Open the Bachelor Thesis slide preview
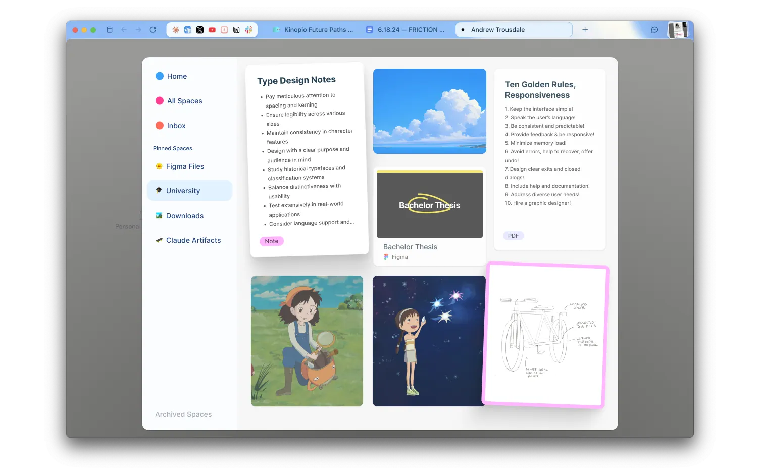 430,204
